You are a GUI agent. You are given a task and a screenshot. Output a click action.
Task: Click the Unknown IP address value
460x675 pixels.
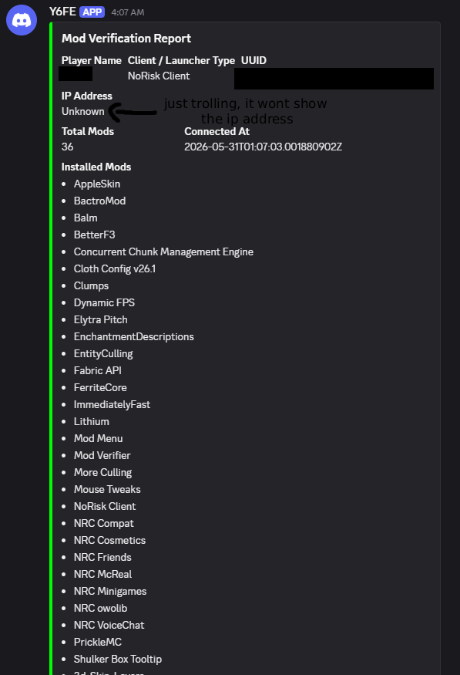pyautogui.click(x=83, y=112)
